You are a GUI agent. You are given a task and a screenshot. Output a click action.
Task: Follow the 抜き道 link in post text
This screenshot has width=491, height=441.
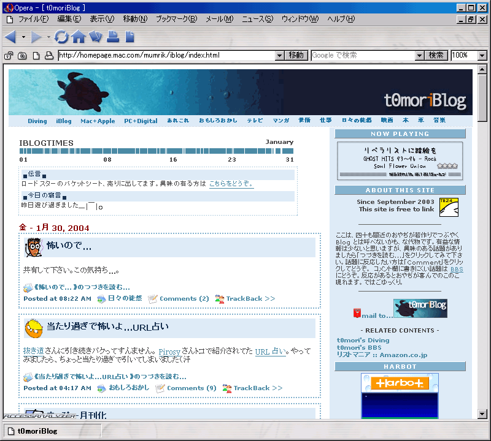click(x=34, y=351)
